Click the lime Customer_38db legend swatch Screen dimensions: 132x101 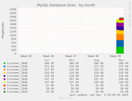(x=5, y=82)
